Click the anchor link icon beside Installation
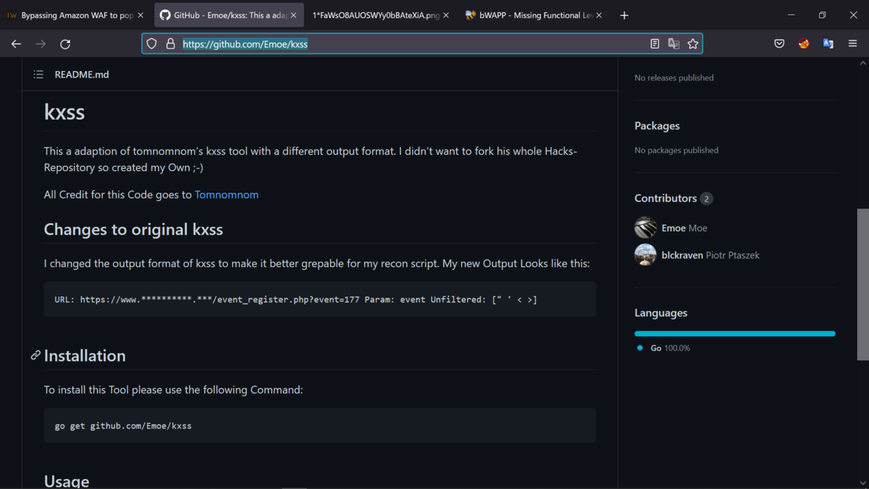This screenshot has width=869, height=489. click(35, 356)
